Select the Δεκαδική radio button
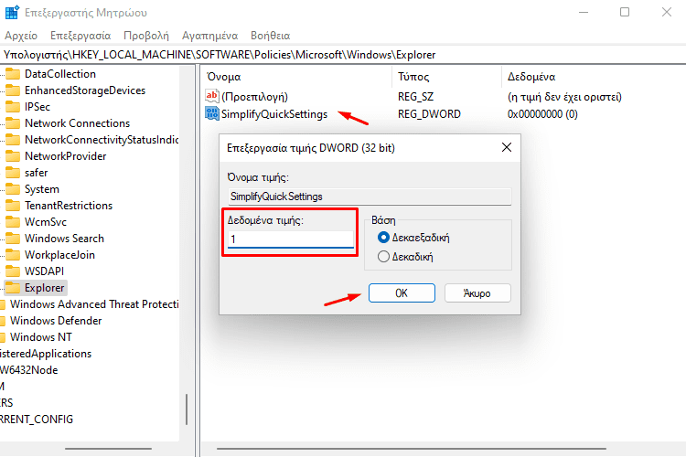The width and height of the screenshot is (686, 457). 383,256
